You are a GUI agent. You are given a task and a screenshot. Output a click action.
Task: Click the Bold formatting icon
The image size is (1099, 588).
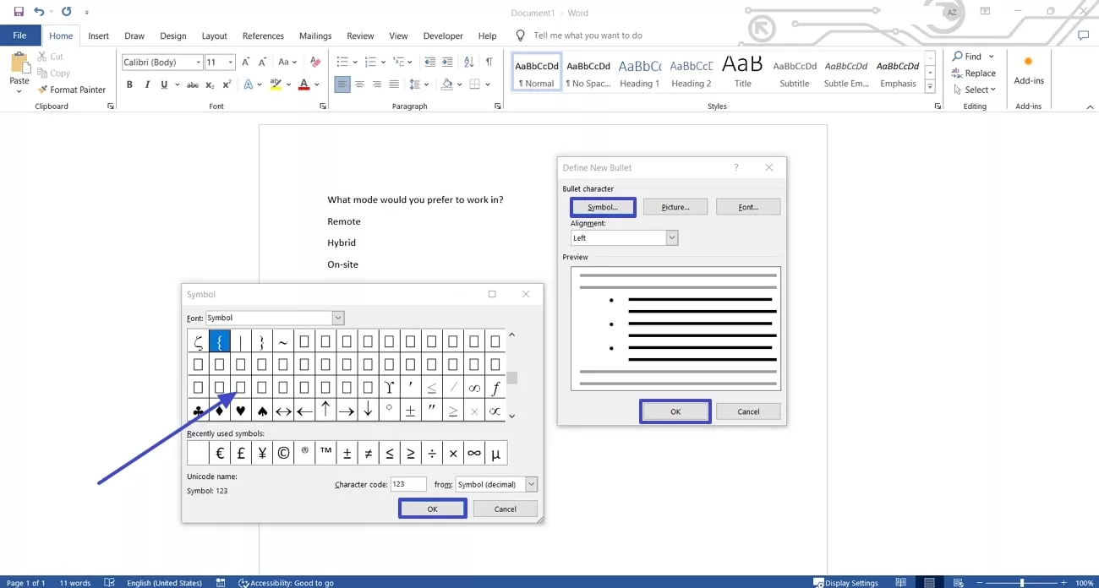[x=129, y=84]
